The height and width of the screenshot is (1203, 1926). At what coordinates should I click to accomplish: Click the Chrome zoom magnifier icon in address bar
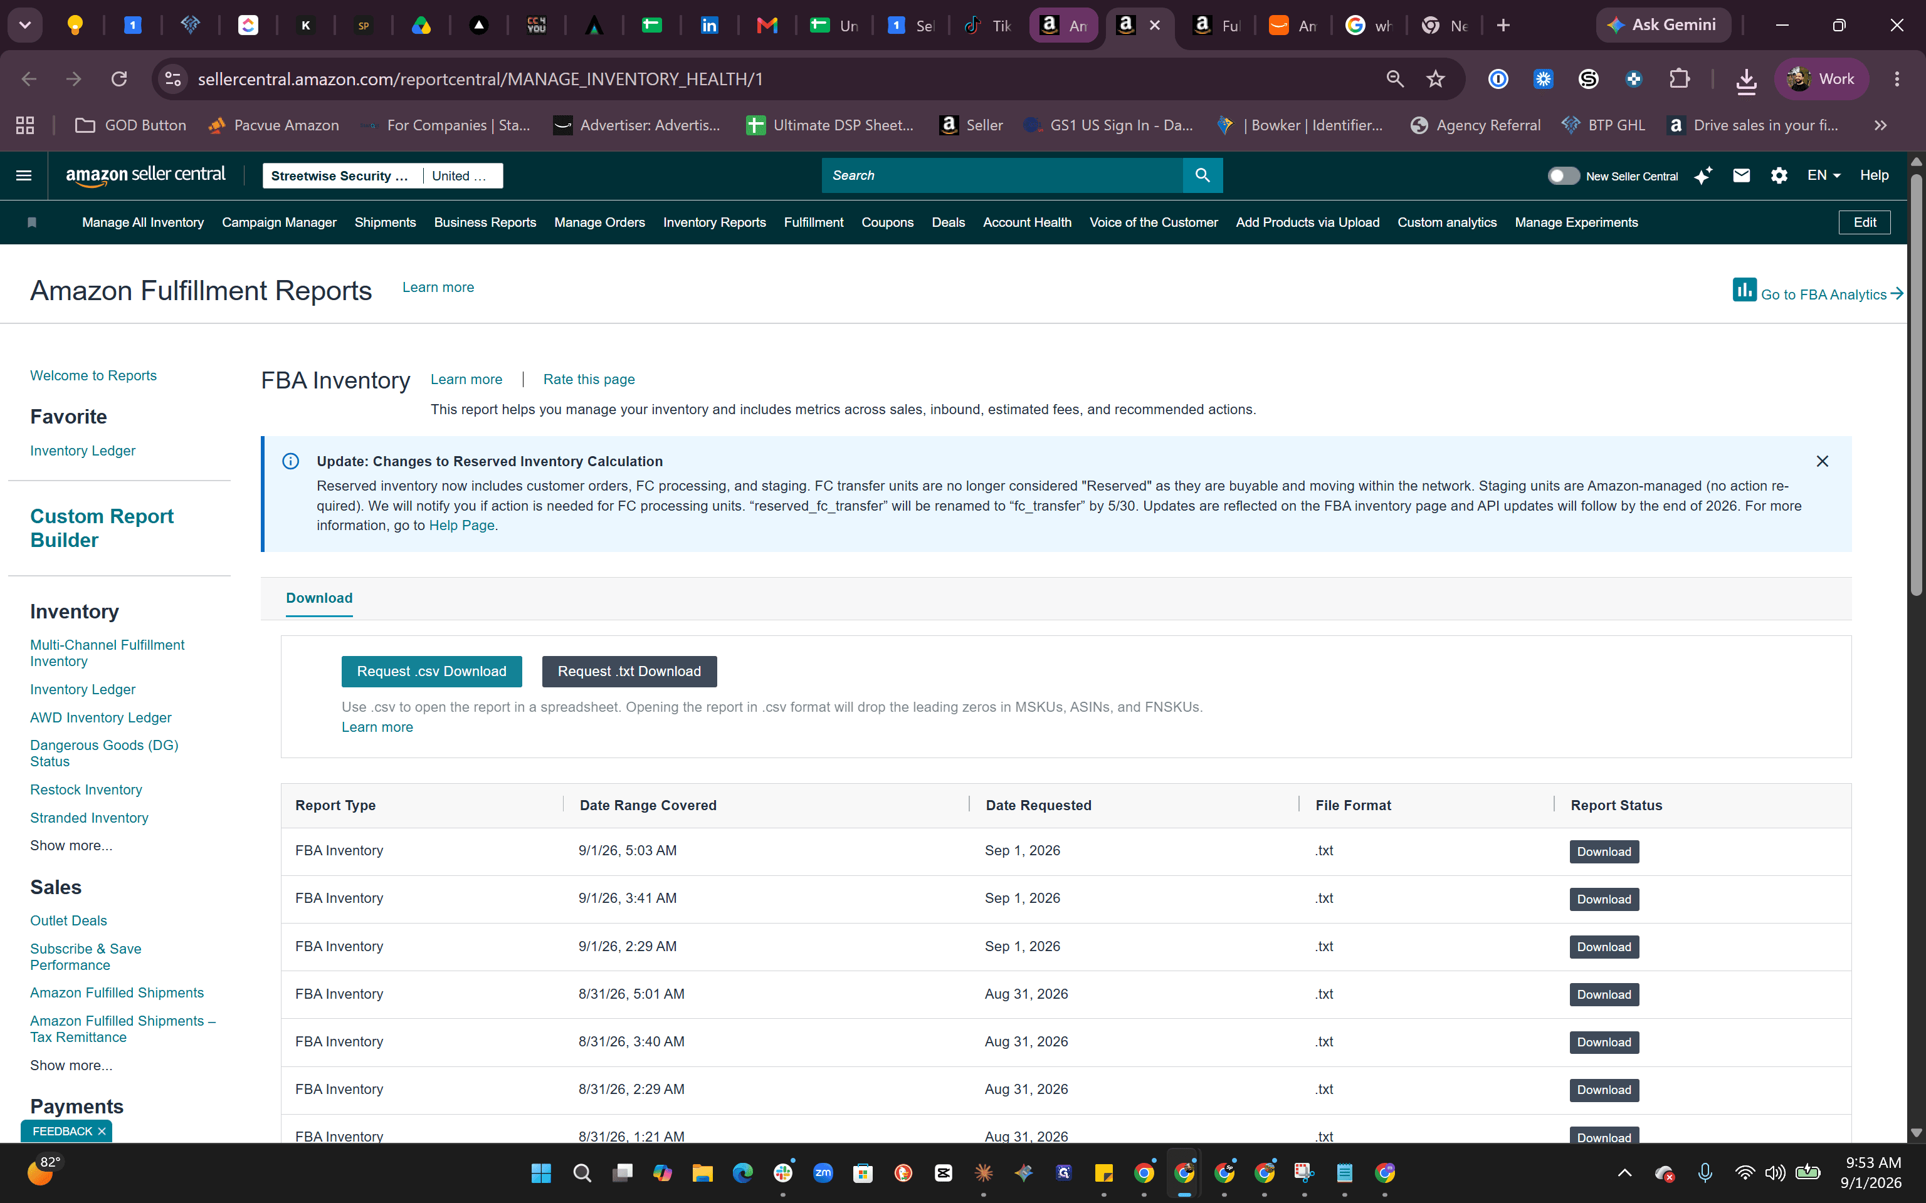click(1394, 79)
